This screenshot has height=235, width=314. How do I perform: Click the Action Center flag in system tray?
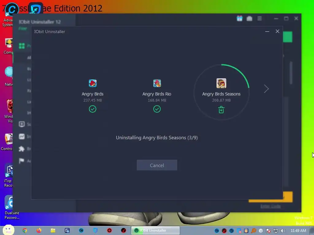pos(268,231)
